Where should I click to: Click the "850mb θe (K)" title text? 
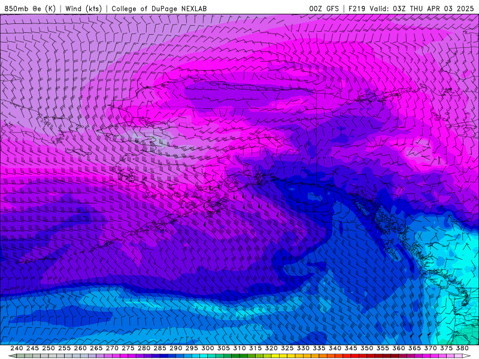tap(30, 8)
